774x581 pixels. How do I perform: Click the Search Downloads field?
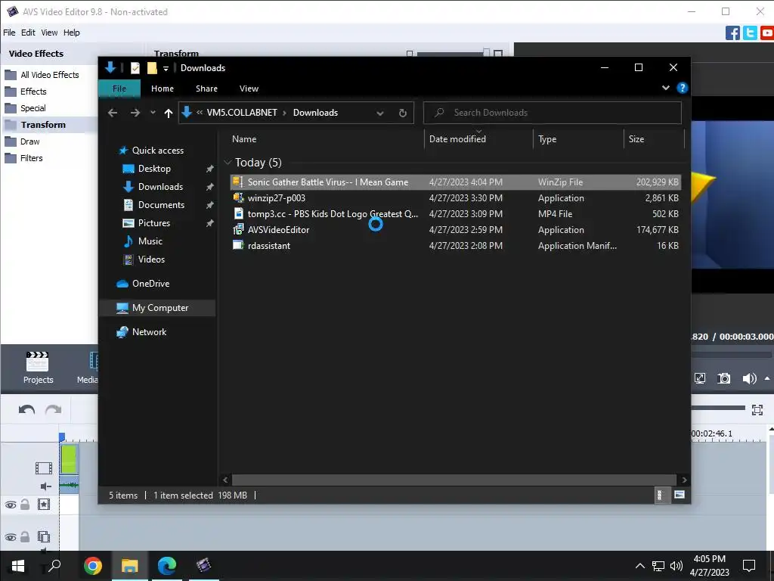553,113
